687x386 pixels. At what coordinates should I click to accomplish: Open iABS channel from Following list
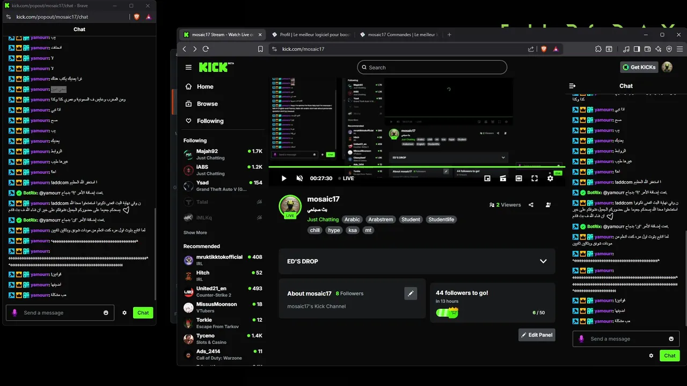223,170
